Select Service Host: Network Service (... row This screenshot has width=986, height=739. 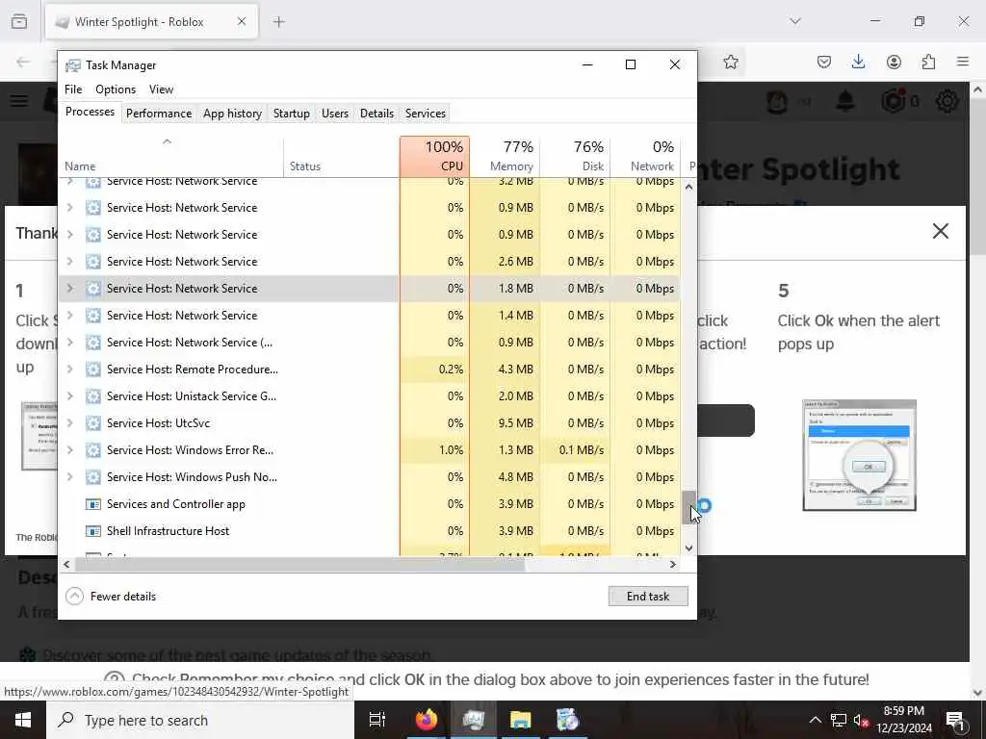pyautogui.click(x=370, y=343)
